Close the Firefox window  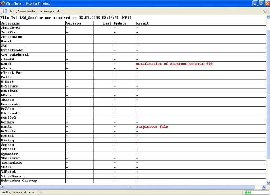[267, 3]
